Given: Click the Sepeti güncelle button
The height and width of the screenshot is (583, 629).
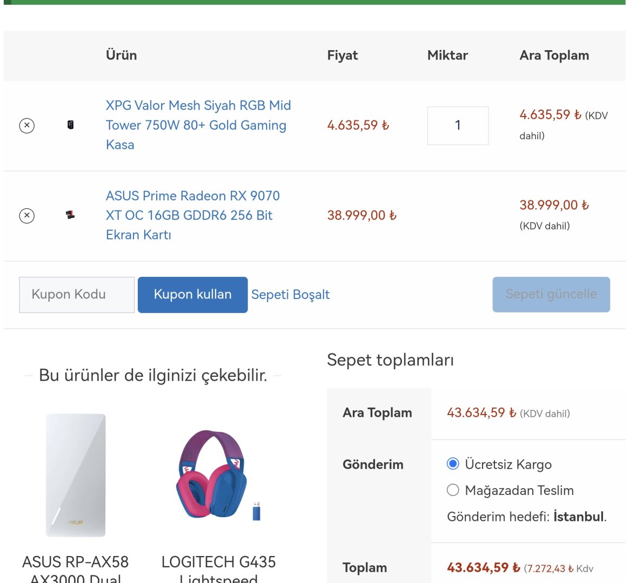Looking at the screenshot, I should [551, 295].
